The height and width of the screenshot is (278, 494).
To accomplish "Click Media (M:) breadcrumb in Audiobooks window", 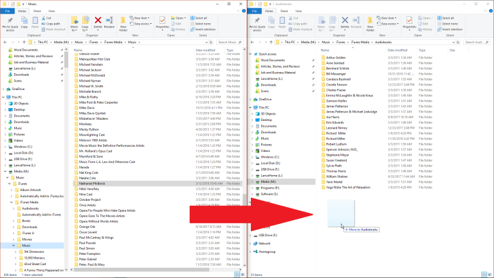I will pyautogui.click(x=308, y=42).
